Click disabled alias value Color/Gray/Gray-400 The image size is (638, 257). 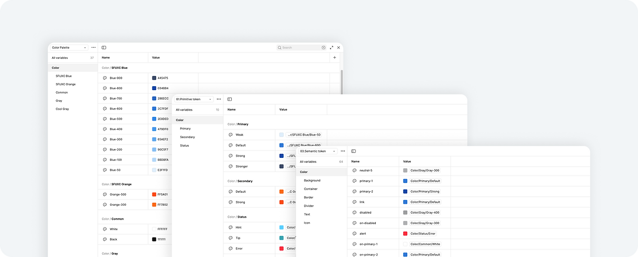coord(425,213)
